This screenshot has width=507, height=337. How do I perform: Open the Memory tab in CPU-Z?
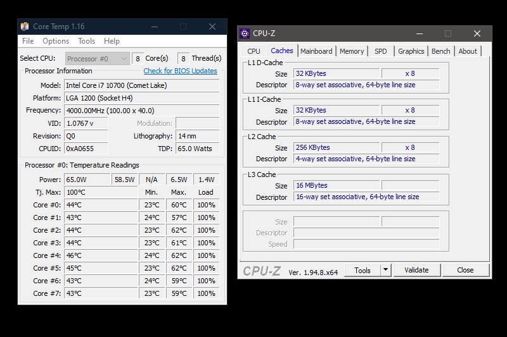point(352,51)
